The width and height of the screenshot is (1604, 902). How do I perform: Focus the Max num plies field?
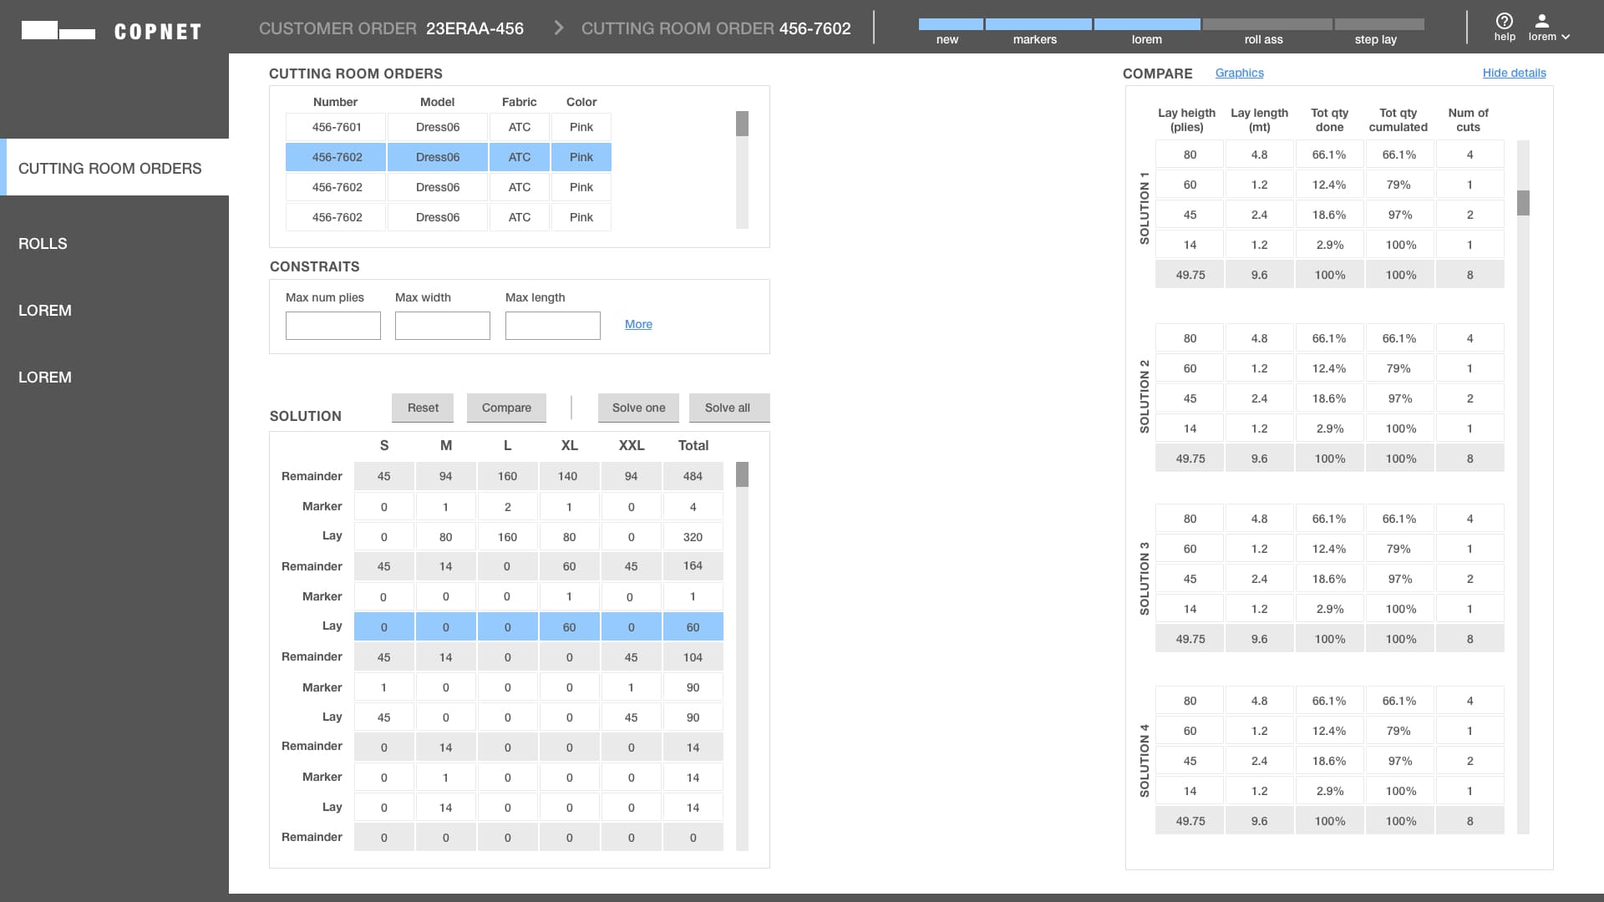point(333,326)
